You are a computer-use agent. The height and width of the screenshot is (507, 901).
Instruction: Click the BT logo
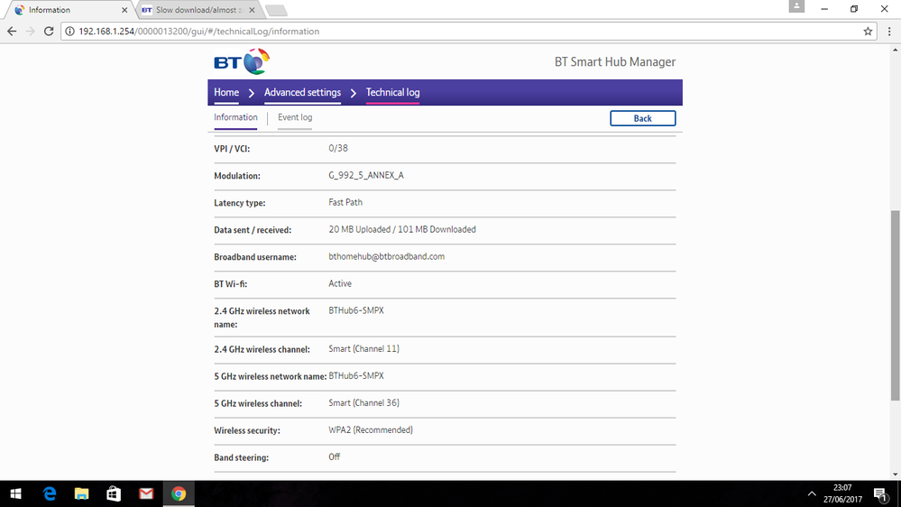point(242,61)
